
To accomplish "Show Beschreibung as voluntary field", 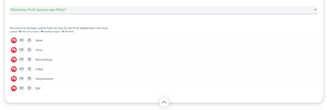I will 22,59.
